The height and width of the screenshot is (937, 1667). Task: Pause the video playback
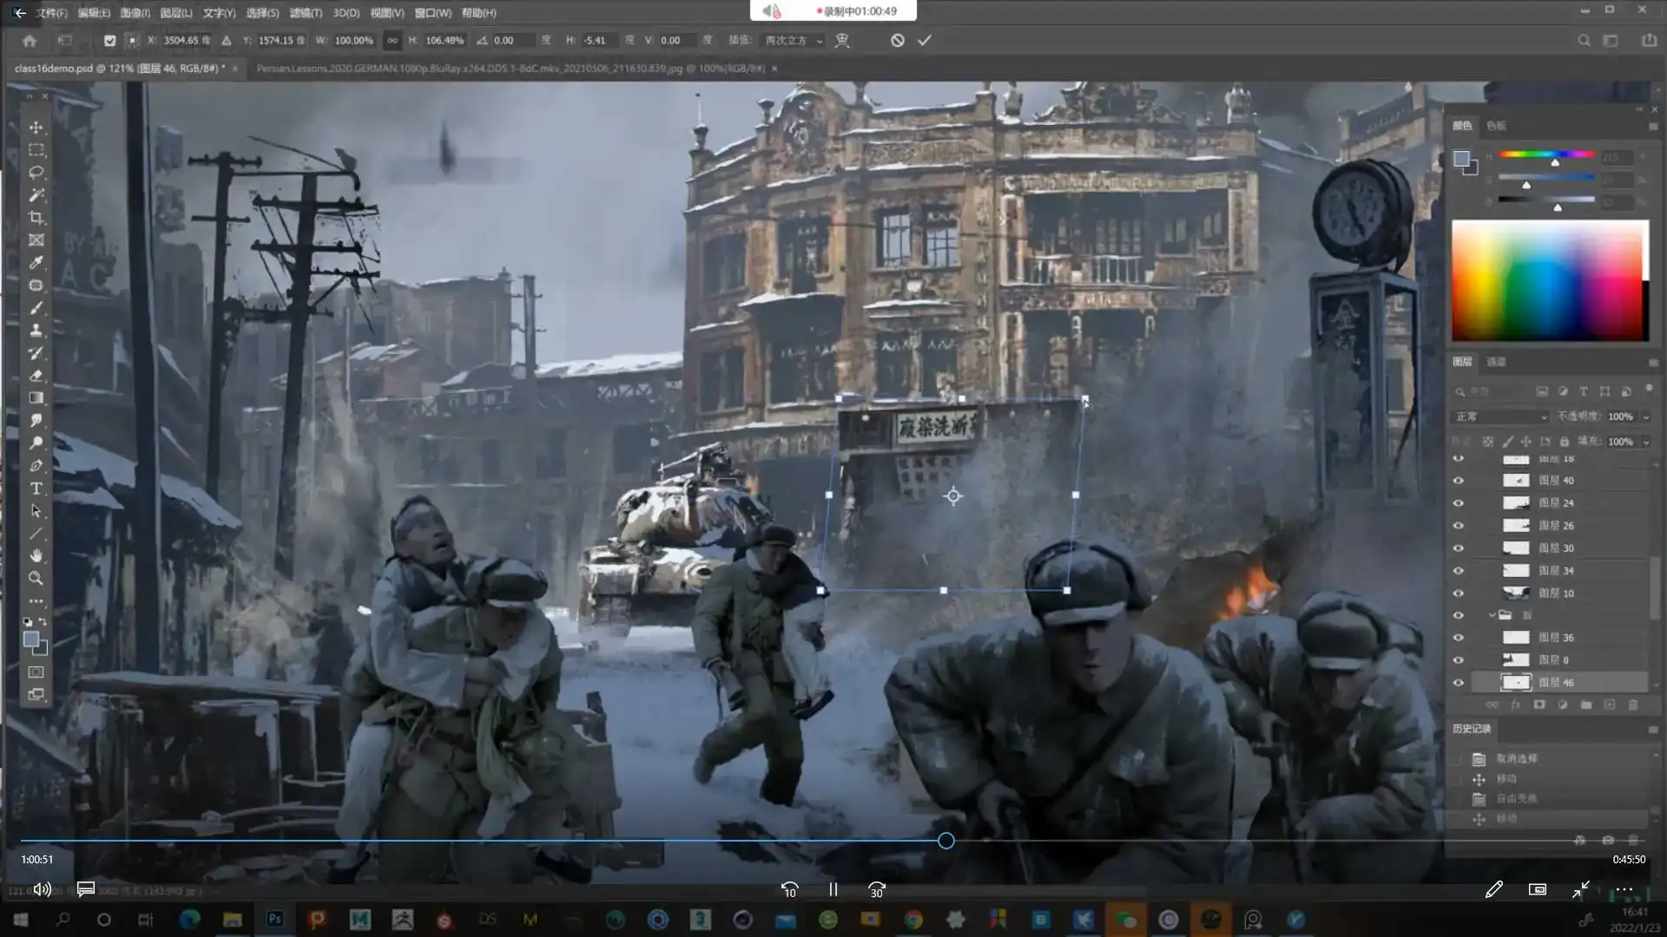click(833, 889)
